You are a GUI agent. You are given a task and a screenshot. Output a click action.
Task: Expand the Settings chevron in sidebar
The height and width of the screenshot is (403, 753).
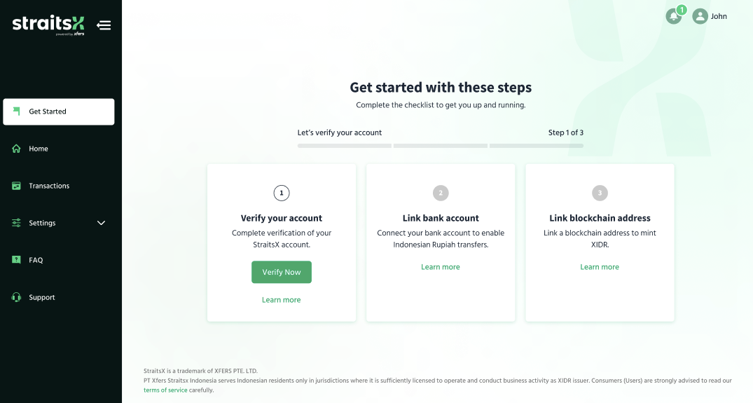tap(102, 223)
